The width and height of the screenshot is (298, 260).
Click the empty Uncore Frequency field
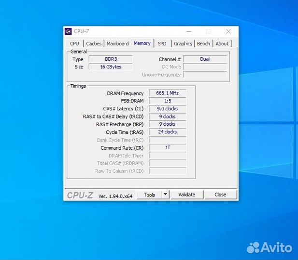click(205, 75)
